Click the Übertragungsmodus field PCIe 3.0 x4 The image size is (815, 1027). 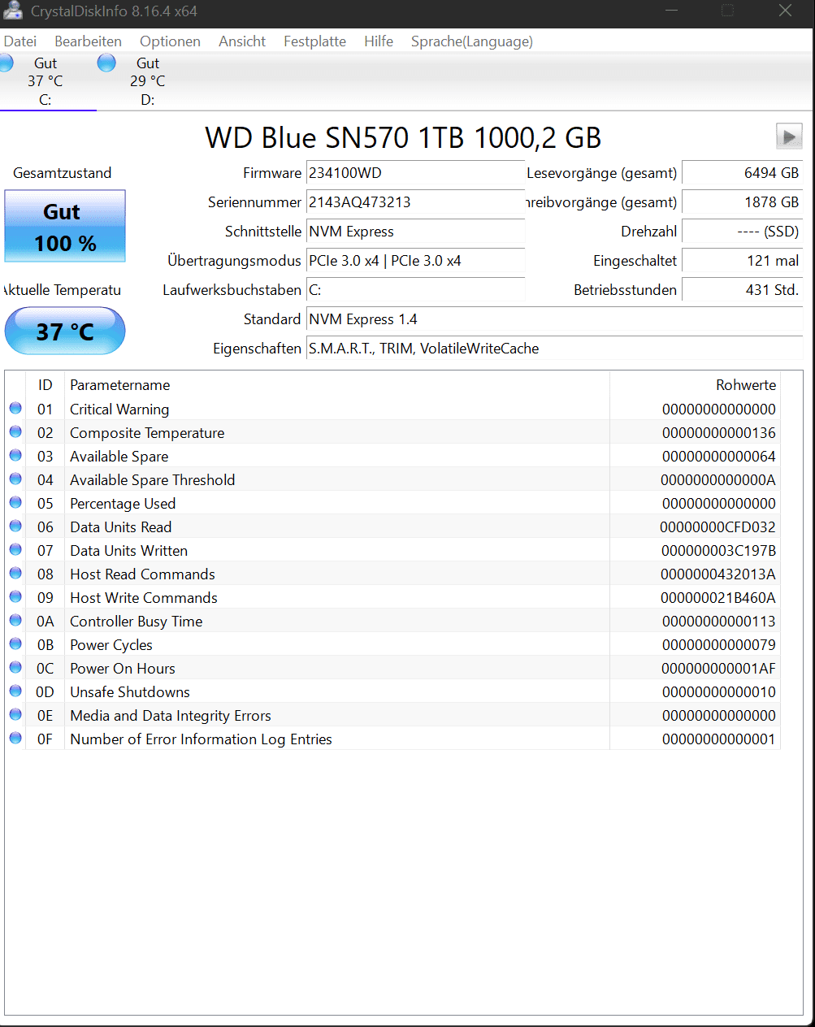415,261
